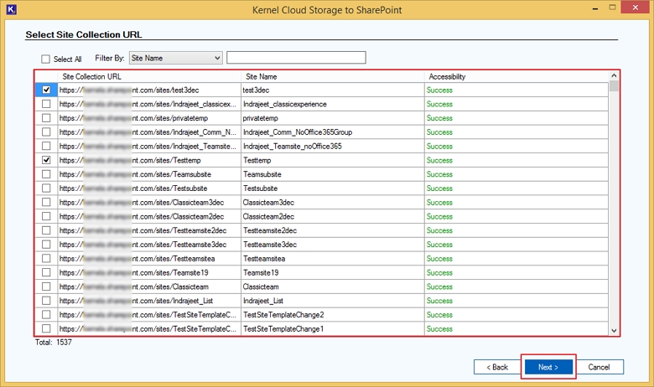This screenshot has height=387, width=654.
Task: Check the Indrajeet_classicexperience row checkbox
Action: [46, 104]
